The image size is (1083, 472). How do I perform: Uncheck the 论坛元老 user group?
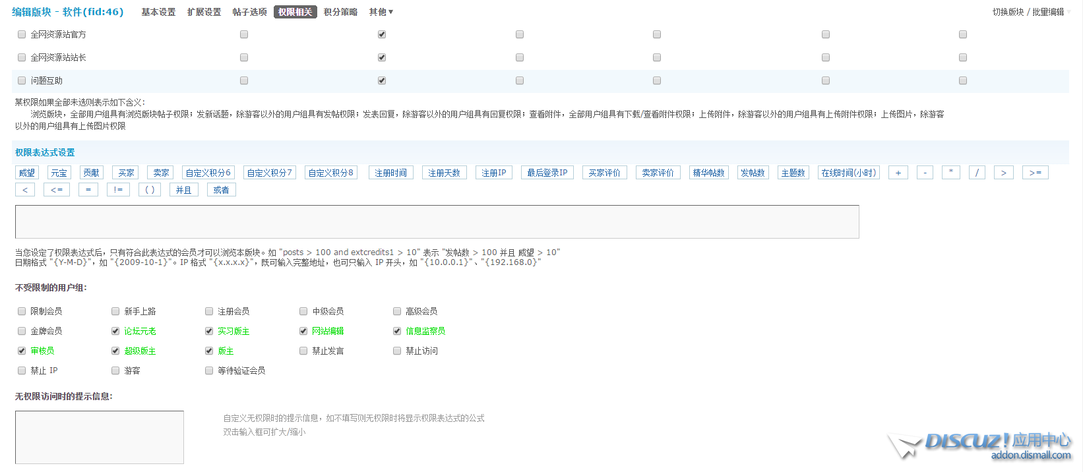click(x=115, y=331)
